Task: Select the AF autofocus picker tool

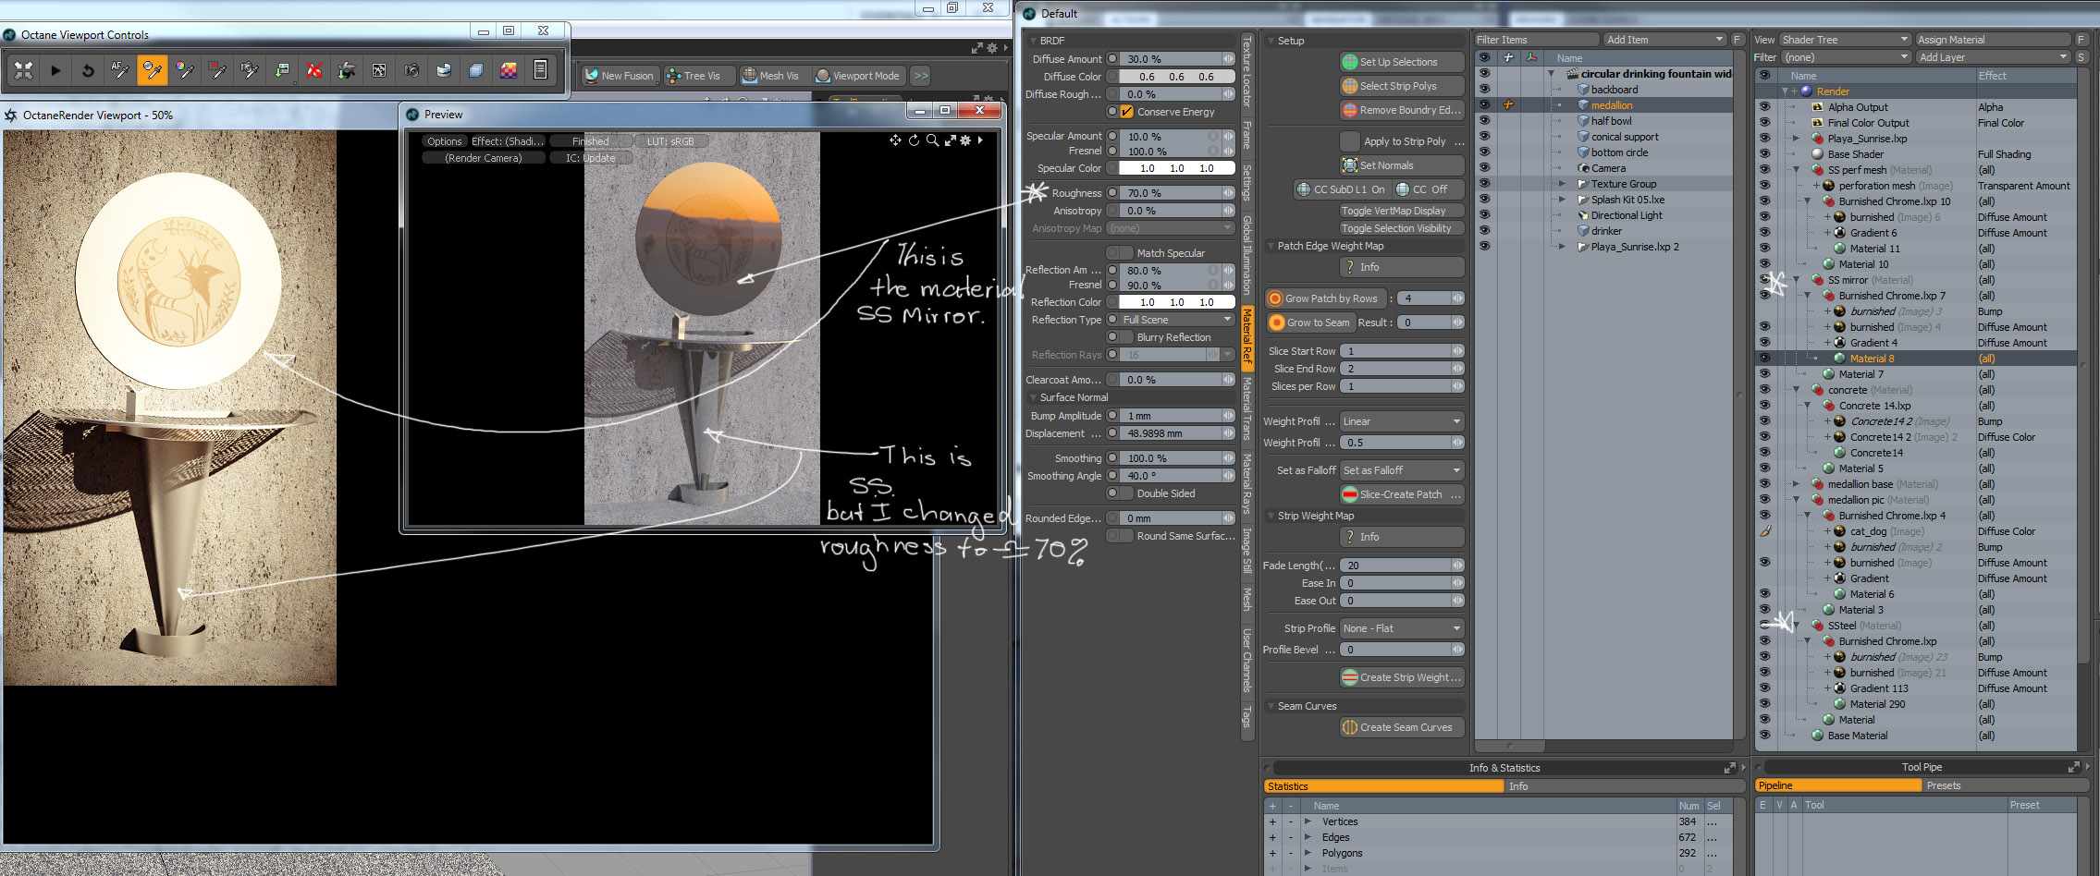Action: [120, 70]
